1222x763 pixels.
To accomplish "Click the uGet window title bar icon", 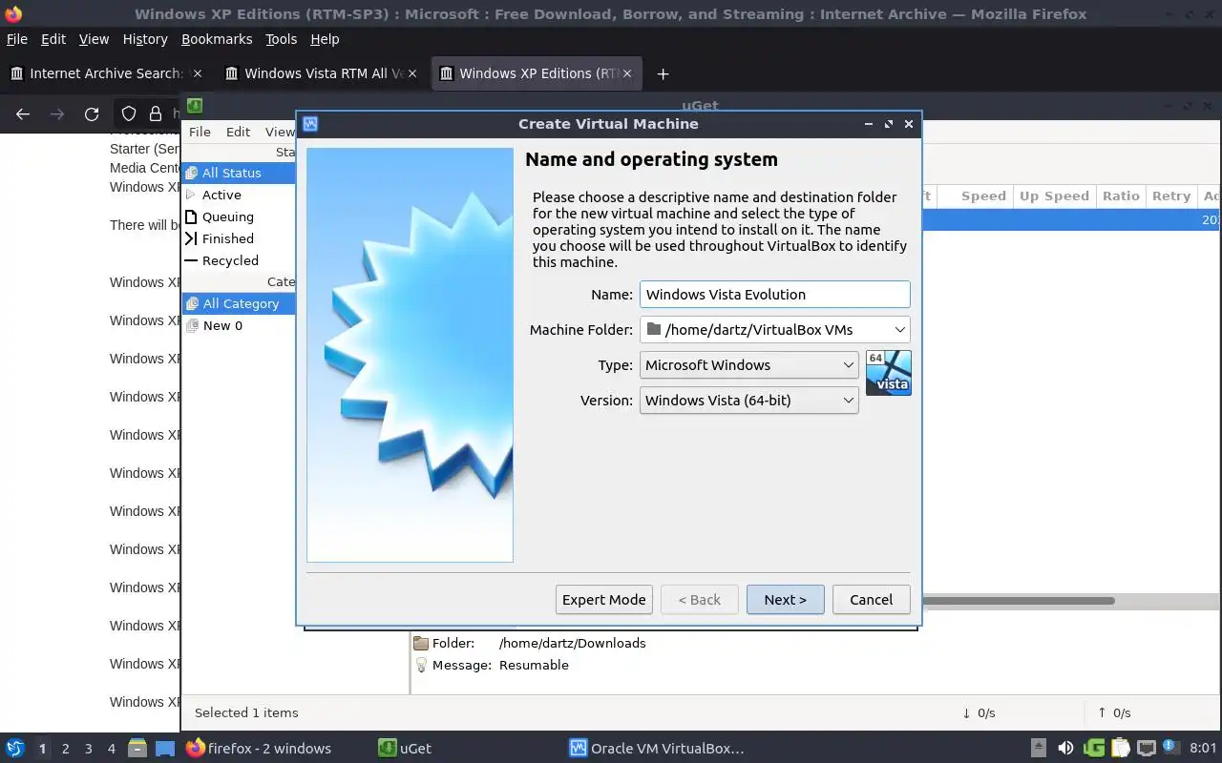I will pos(194,106).
